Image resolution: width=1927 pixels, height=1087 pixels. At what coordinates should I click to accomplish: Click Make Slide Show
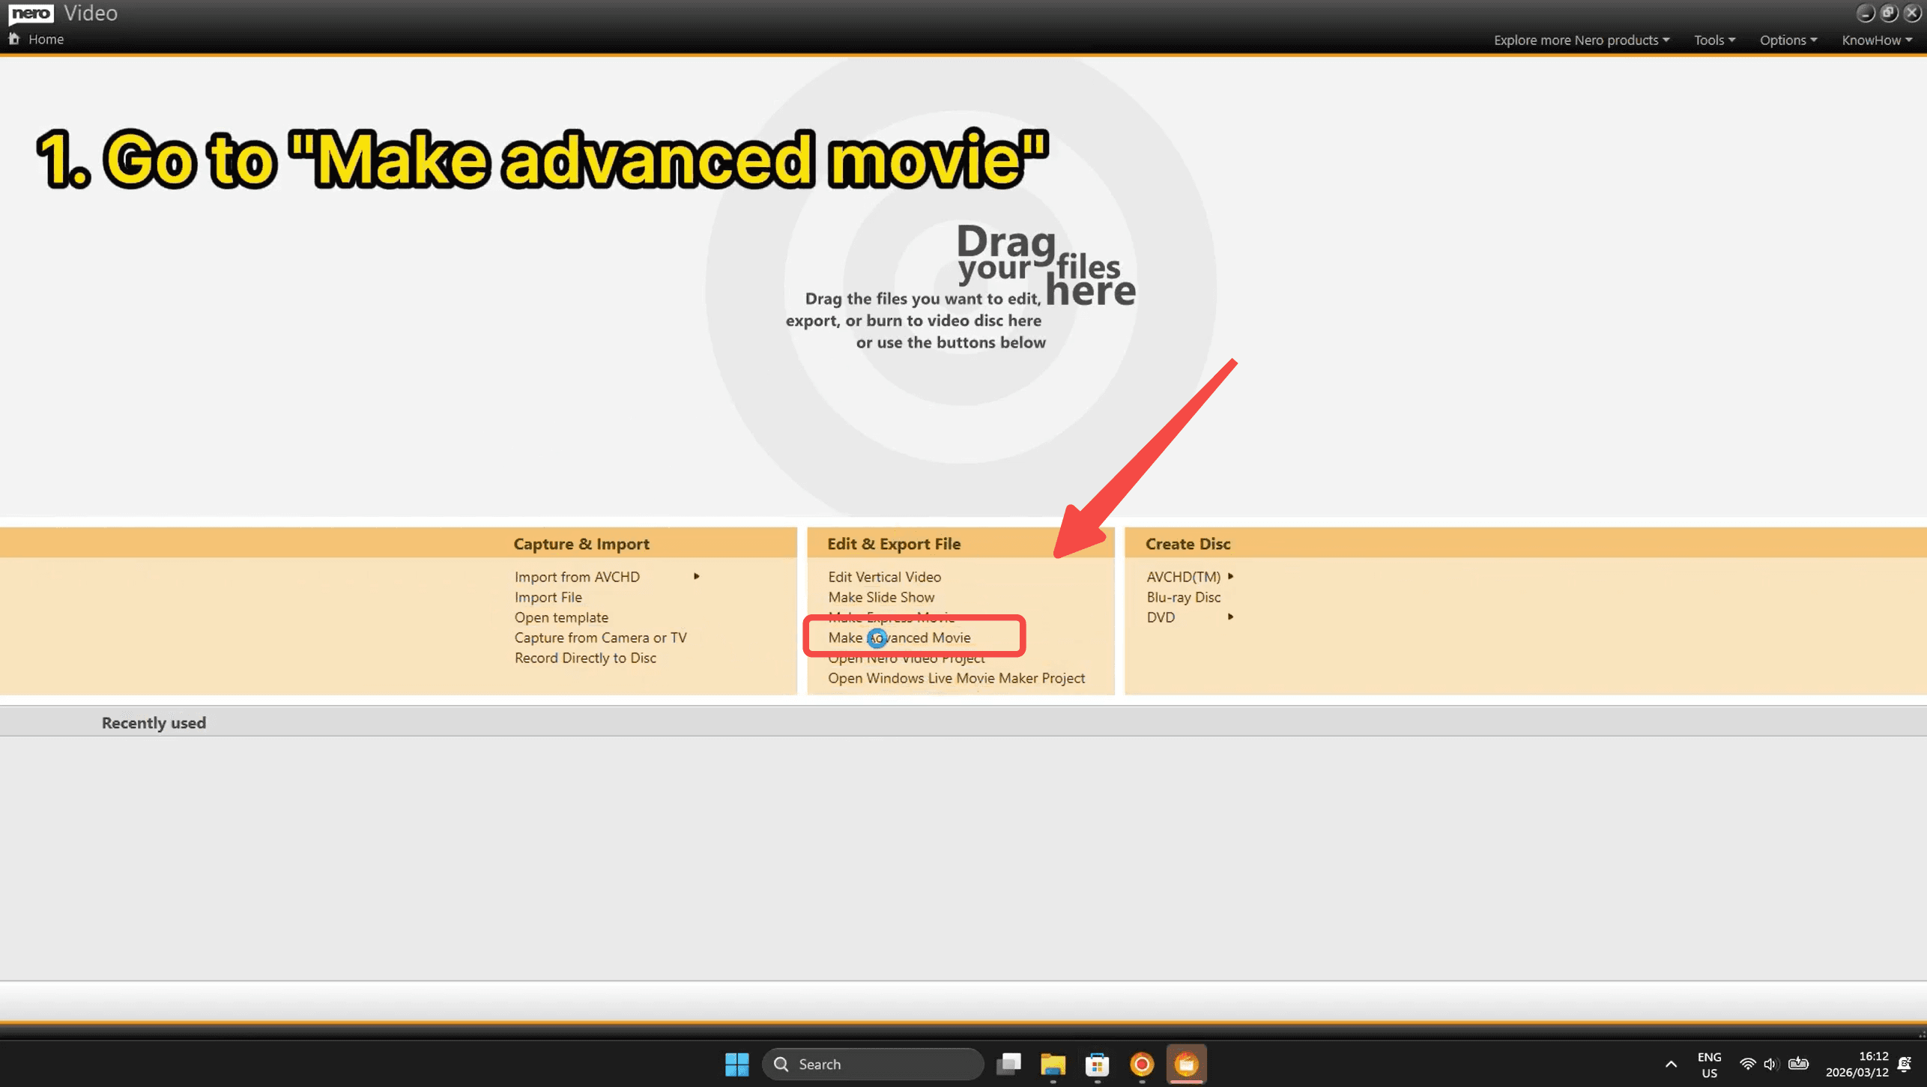(881, 597)
